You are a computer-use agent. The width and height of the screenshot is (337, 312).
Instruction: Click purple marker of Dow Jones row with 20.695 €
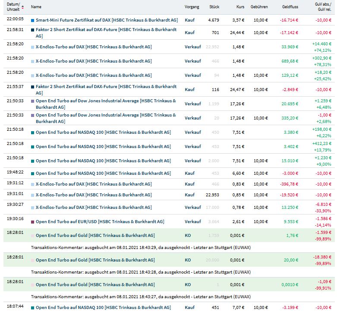point(33,101)
